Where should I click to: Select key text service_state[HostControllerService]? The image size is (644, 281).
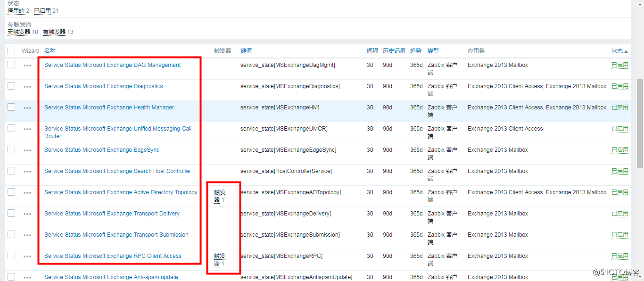click(x=286, y=171)
